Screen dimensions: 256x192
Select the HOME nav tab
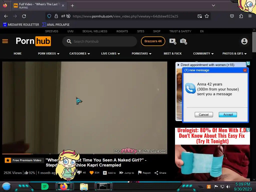[x=18, y=53]
